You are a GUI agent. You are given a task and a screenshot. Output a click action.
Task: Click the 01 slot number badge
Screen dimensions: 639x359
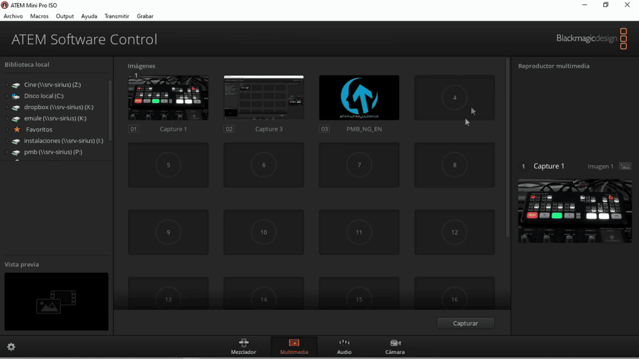coord(134,129)
